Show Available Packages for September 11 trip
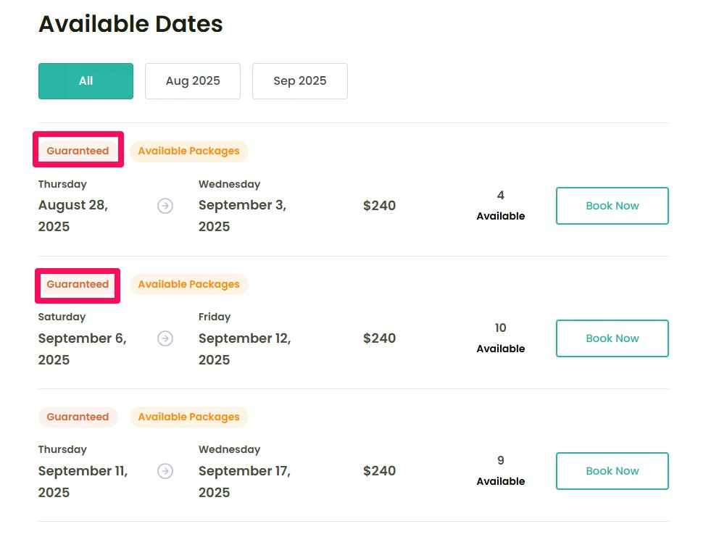Image resolution: width=719 pixels, height=537 pixels. (188, 417)
